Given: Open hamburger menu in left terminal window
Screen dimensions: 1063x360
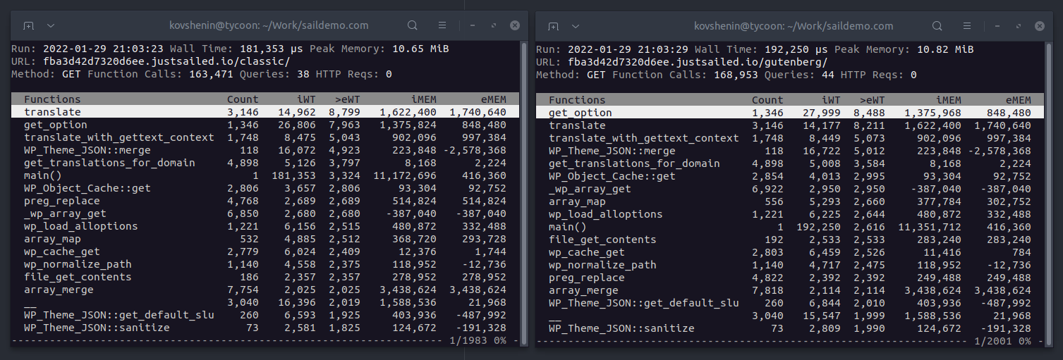Looking at the screenshot, I should coord(442,25).
